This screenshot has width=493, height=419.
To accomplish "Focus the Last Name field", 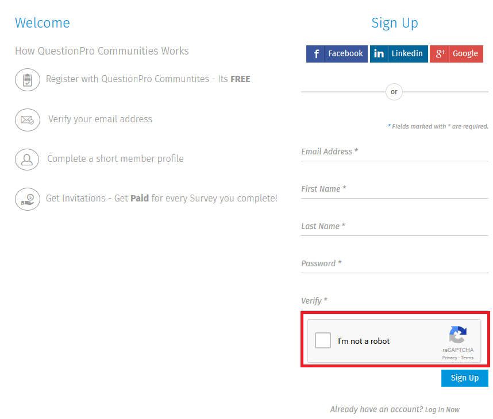I will click(x=394, y=227).
